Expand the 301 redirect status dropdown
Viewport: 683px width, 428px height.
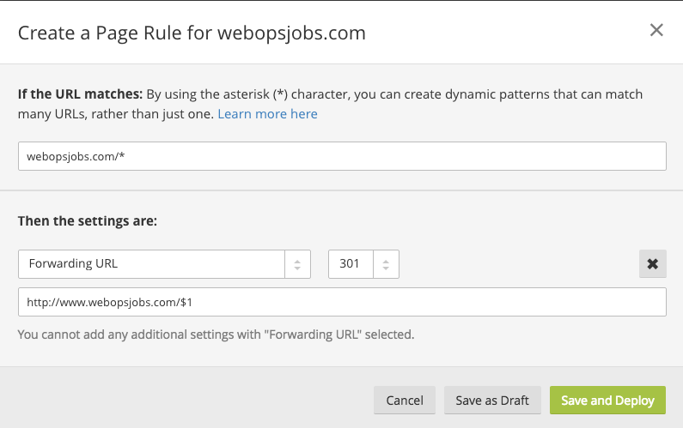pos(351,264)
